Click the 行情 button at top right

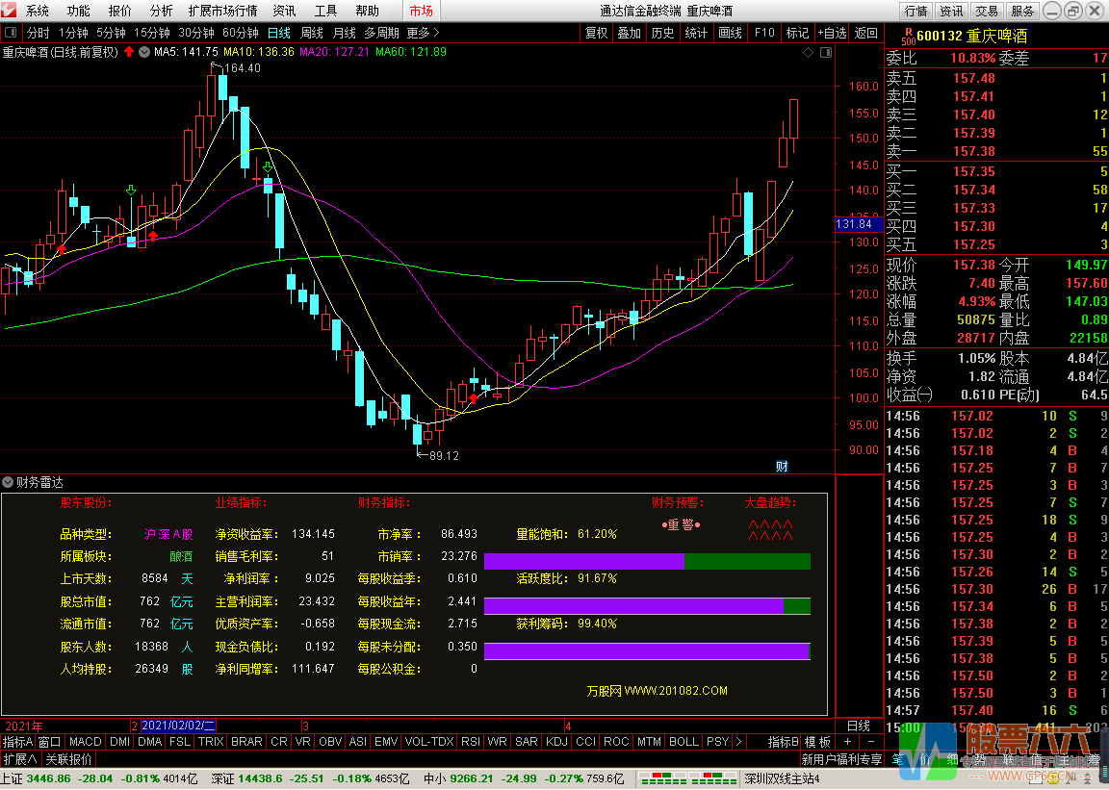916,11
